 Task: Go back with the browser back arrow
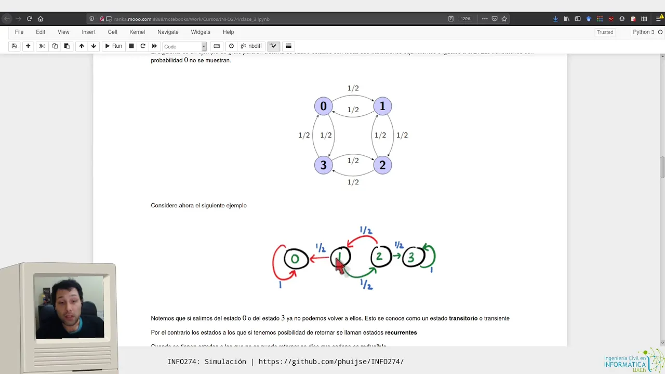(6, 19)
